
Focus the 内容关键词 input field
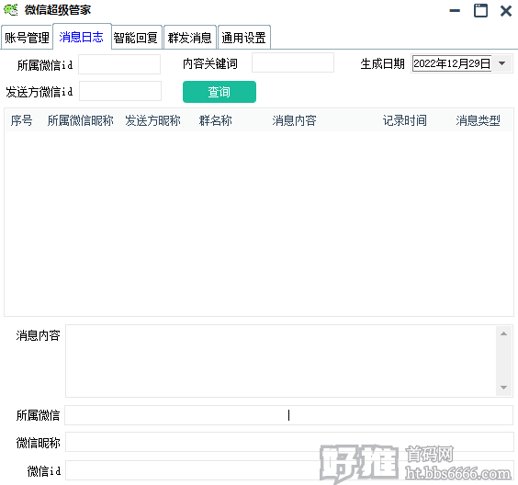tap(293, 62)
